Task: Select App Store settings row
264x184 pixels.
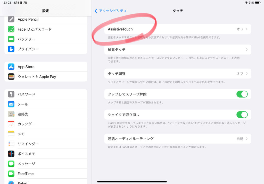Action: tap(46, 67)
